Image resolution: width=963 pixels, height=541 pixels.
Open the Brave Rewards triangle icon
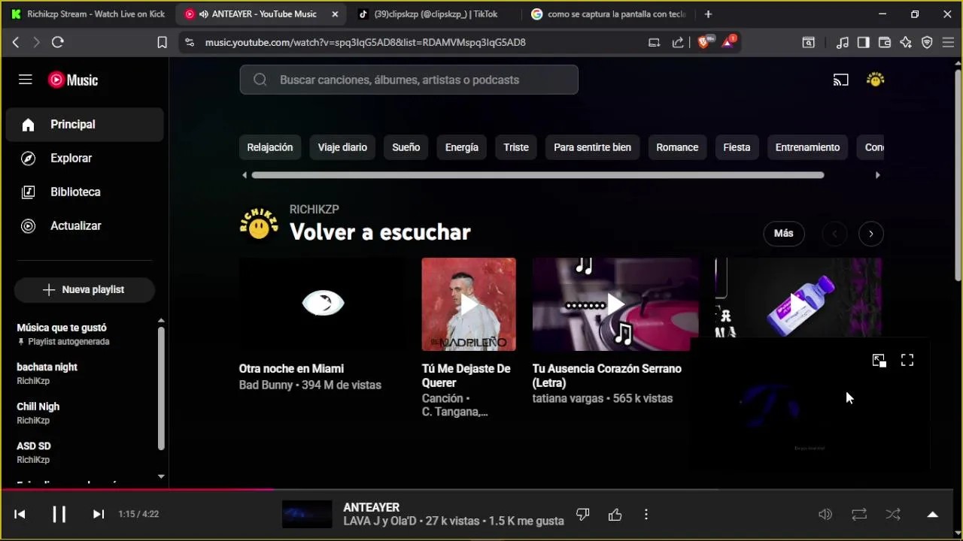click(x=728, y=42)
